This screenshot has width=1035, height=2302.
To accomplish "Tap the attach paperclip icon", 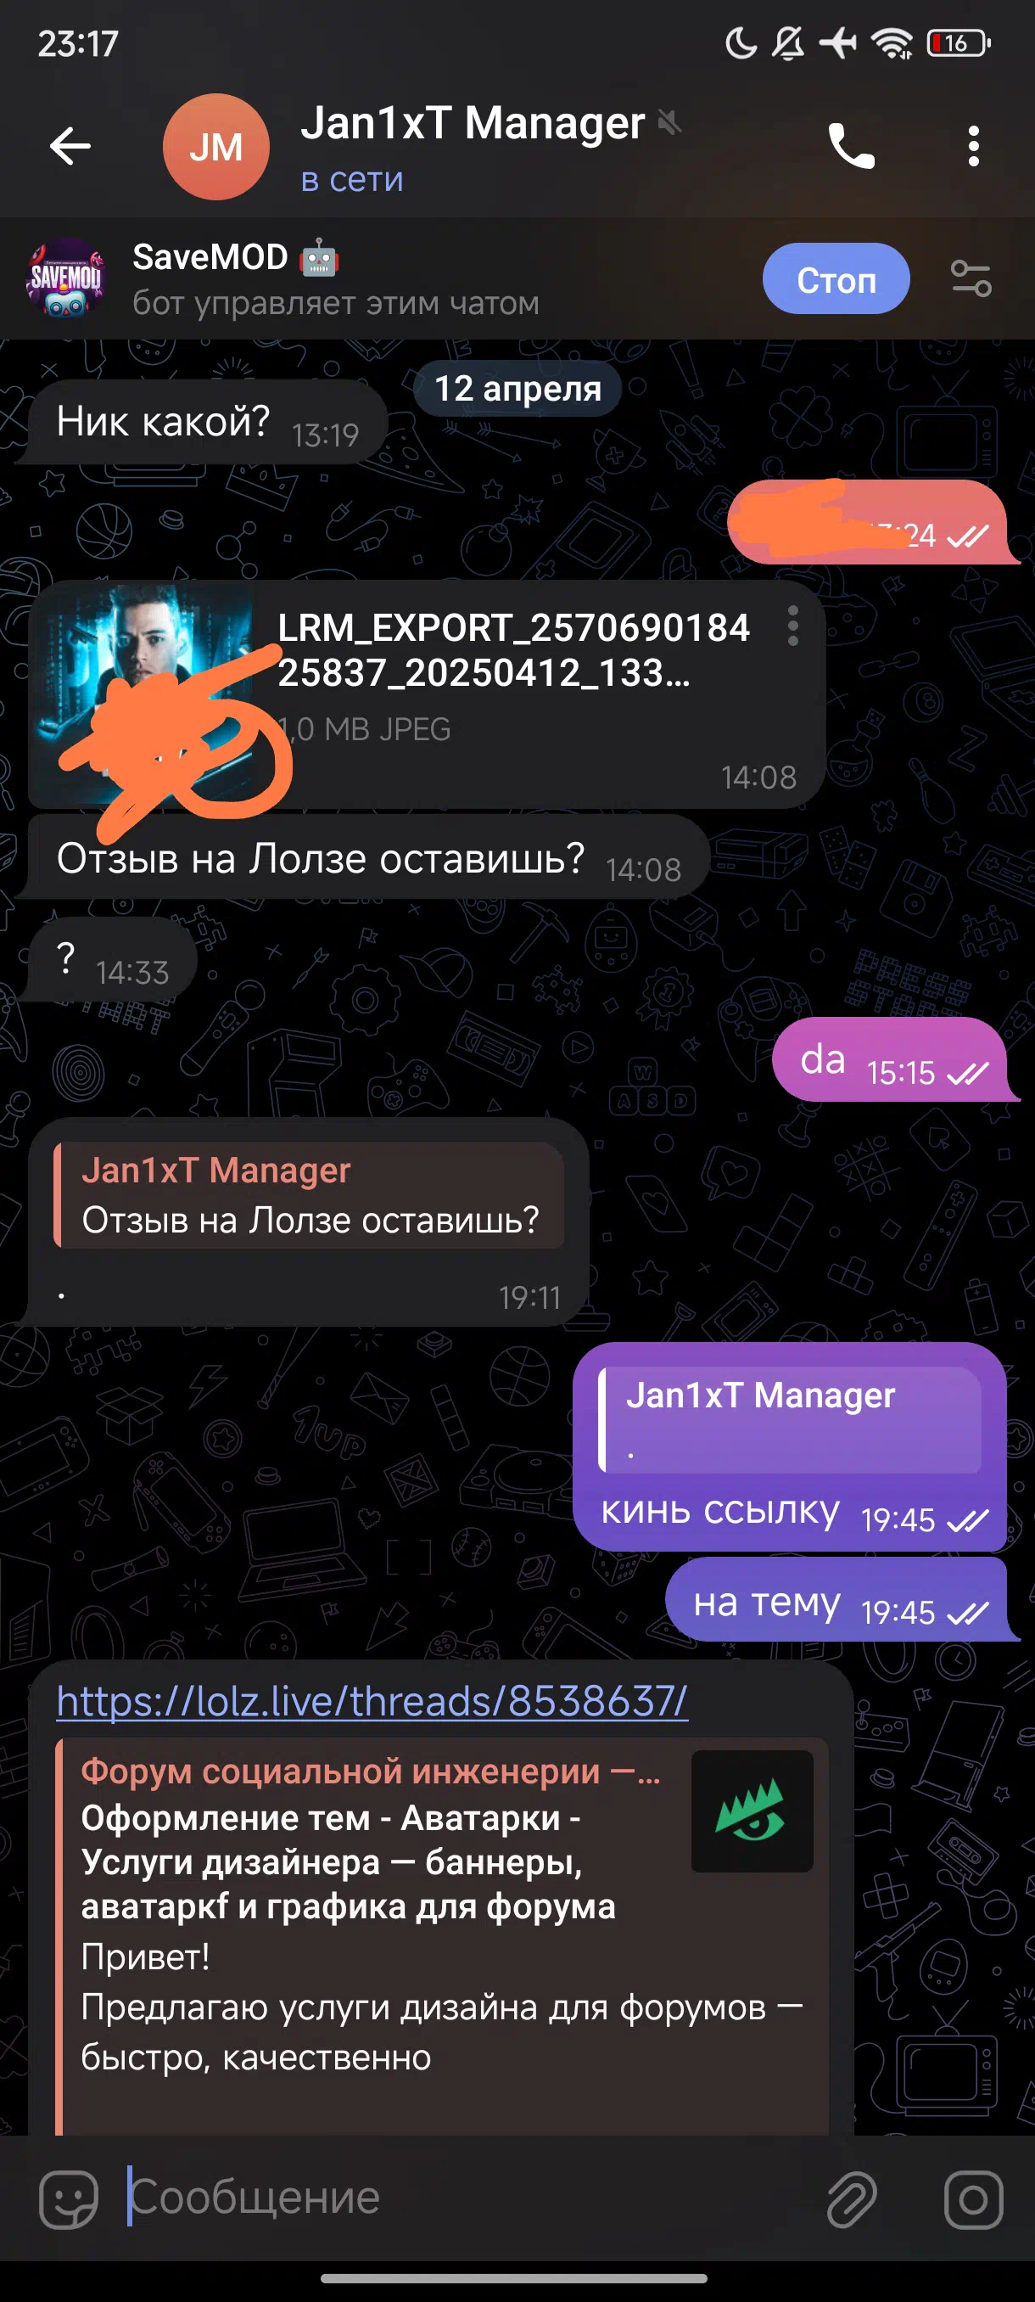I will point(851,2199).
